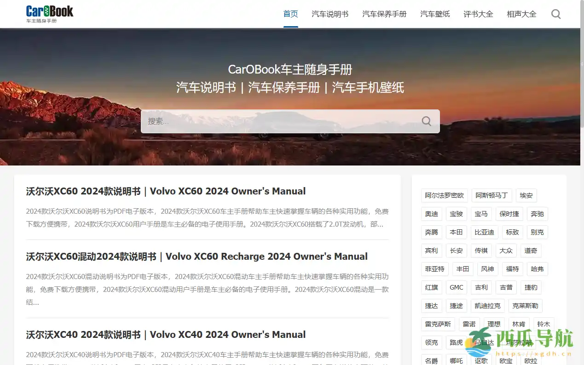Open search via top-right magnifier icon
This screenshot has height=365, width=584.
555,14
